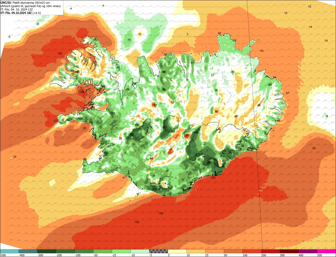Click the map value '150' in the southern sea
This screenshot has height=257, width=336.
[x=137, y=222]
